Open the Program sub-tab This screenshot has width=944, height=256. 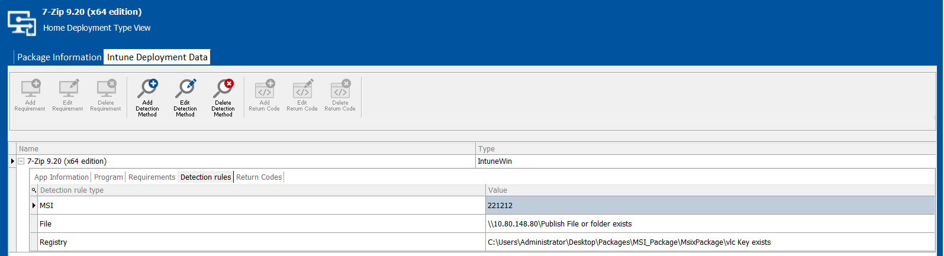pos(108,177)
